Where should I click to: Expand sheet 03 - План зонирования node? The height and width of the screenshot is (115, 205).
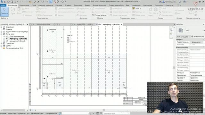click(x=4, y=36)
